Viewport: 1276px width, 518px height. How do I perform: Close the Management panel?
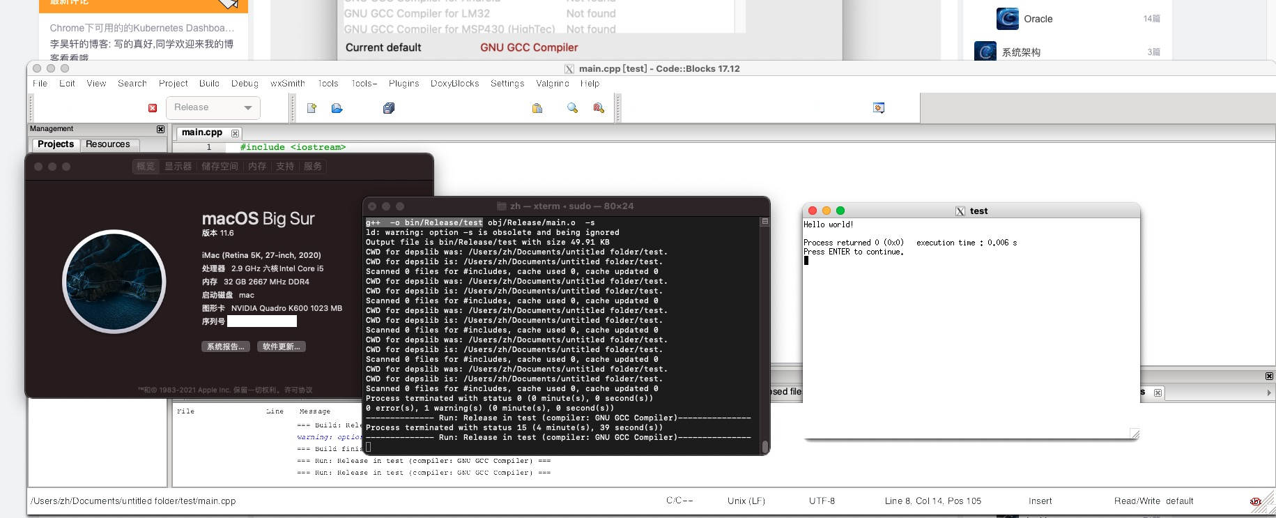(161, 129)
